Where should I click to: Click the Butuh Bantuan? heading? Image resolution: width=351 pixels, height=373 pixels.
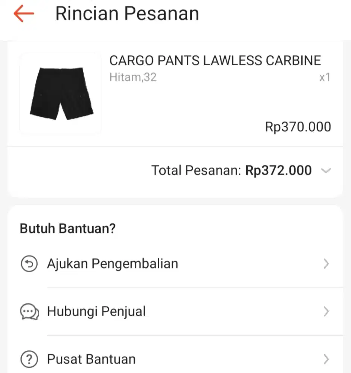click(68, 229)
